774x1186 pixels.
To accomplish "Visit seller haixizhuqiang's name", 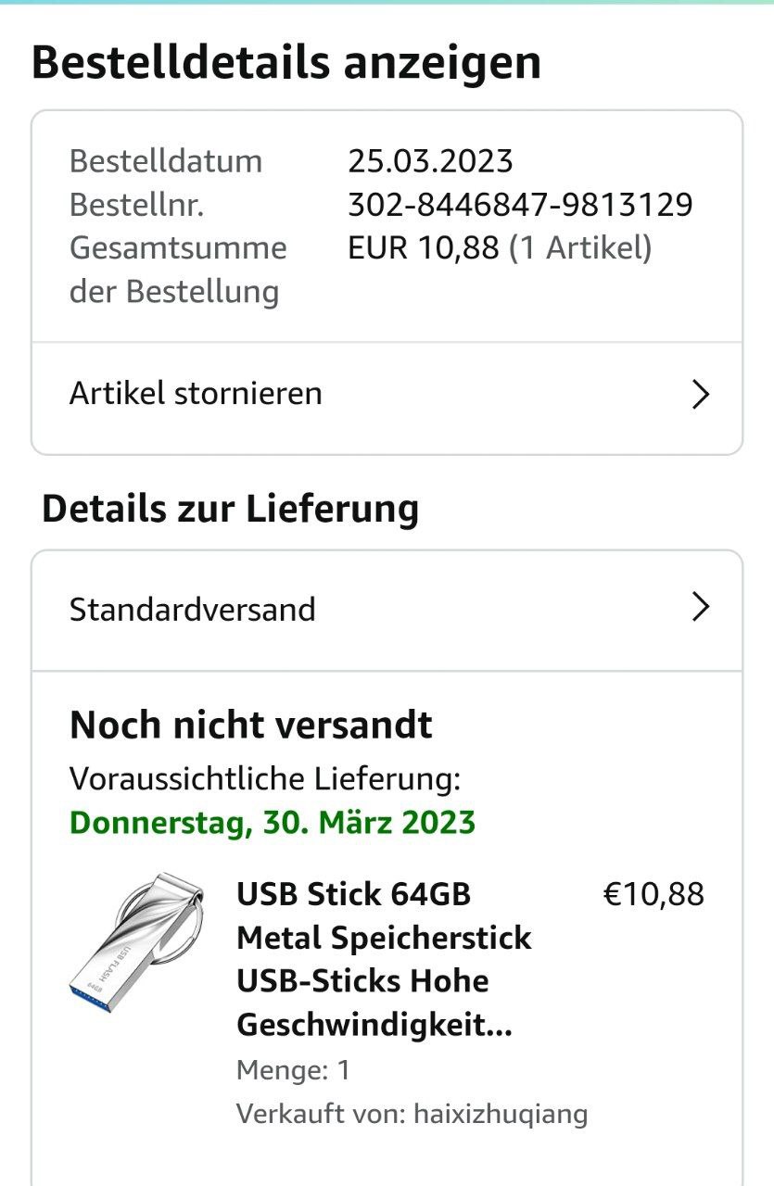I will click(x=500, y=1113).
